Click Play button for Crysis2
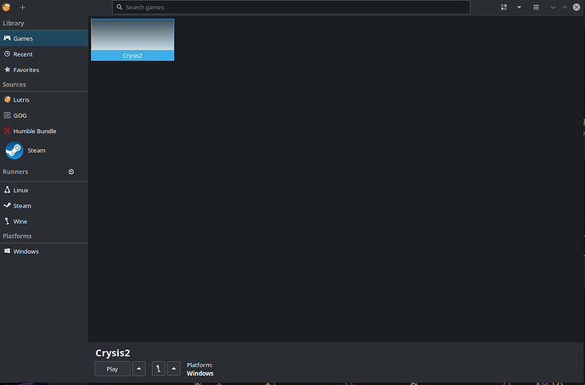Screen dimensions: 585x385 click(112, 369)
